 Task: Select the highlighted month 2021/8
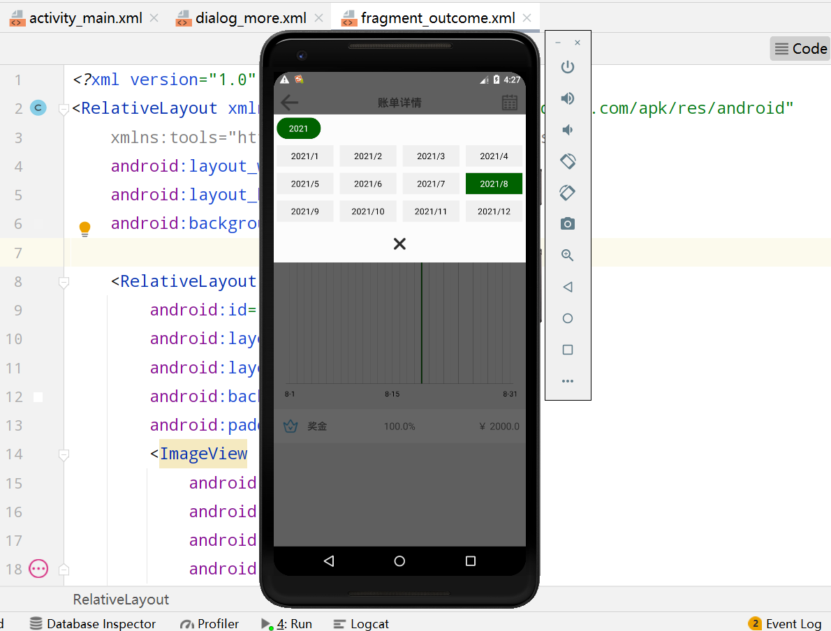click(494, 184)
